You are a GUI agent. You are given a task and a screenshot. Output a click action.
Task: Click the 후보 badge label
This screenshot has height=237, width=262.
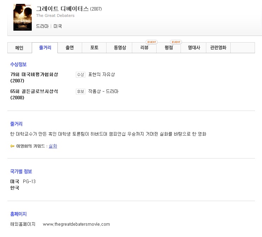point(80,92)
